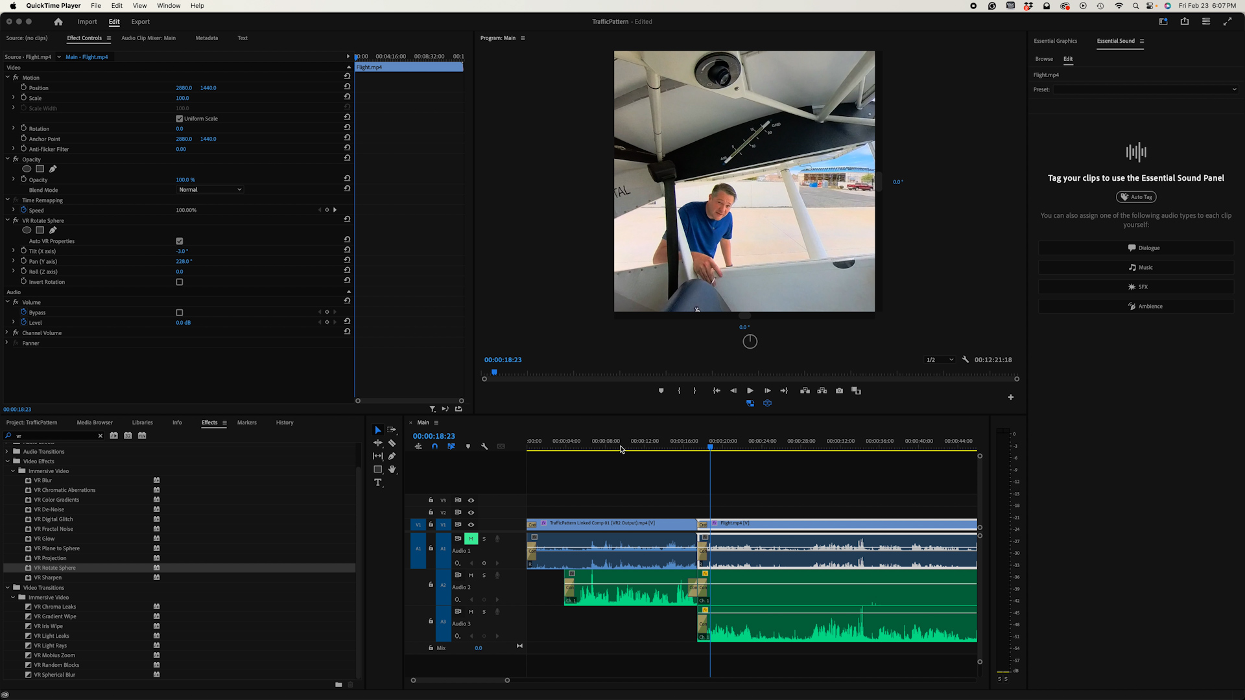Viewport: 1245px width, 700px height.
Task: Unmute Audio 1 track M button
Action: (471, 539)
